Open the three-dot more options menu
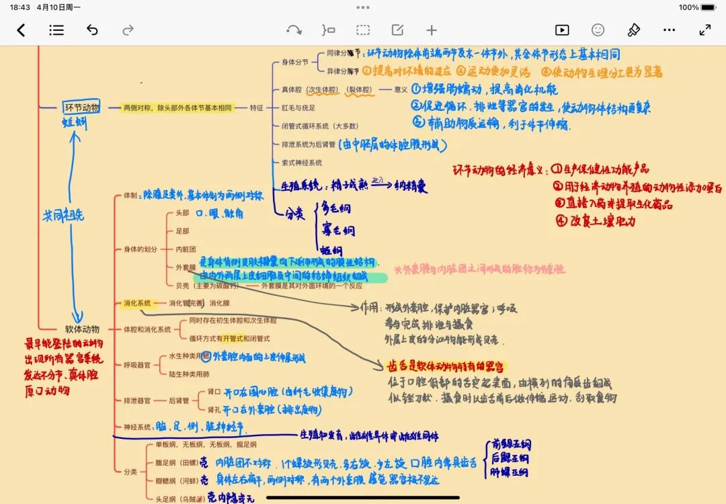This screenshot has width=726, height=504. [x=669, y=30]
